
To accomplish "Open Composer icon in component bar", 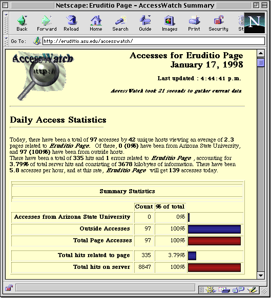I will [x=253, y=290].
